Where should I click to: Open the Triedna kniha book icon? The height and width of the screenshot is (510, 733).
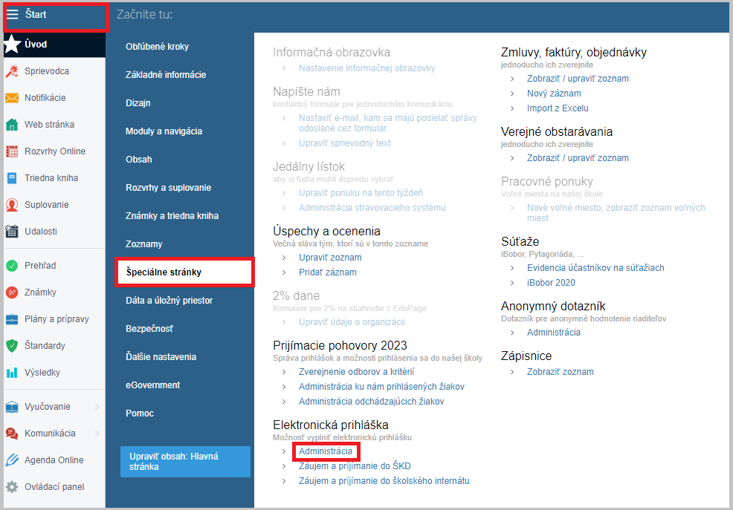[x=12, y=178]
